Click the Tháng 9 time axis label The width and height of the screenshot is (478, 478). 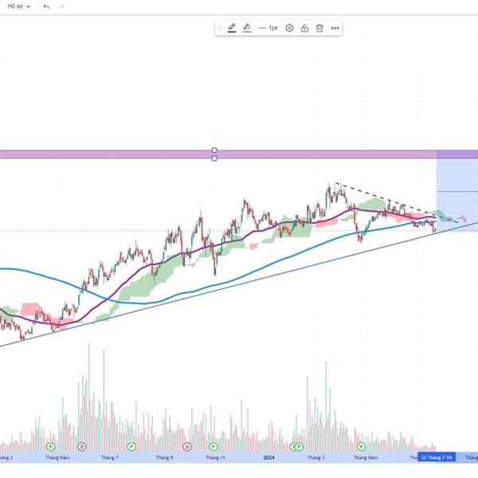click(164, 457)
